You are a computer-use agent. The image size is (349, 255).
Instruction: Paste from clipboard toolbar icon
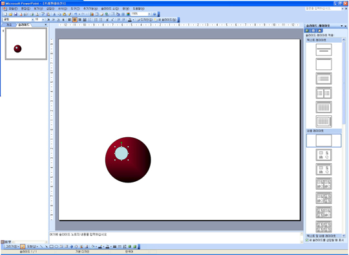click(65, 14)
